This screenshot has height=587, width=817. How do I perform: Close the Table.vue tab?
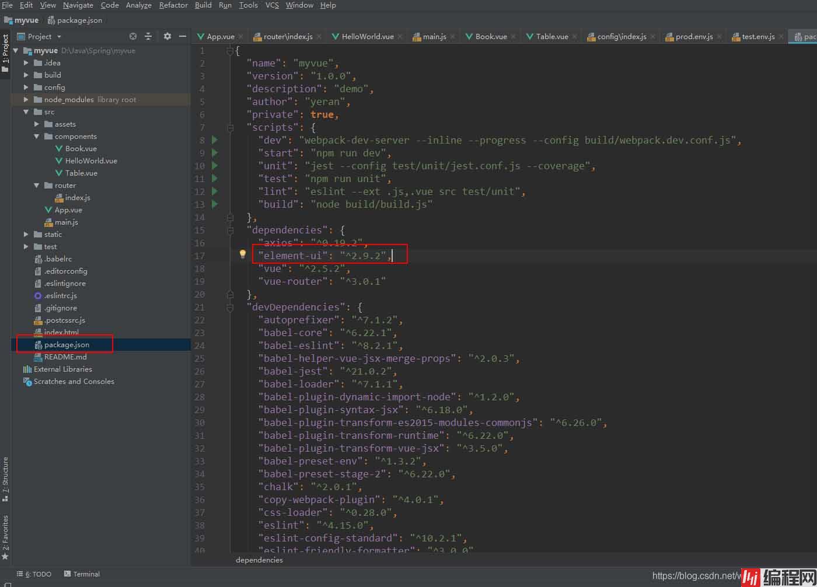pyautogui.click(x=575, y=37)
